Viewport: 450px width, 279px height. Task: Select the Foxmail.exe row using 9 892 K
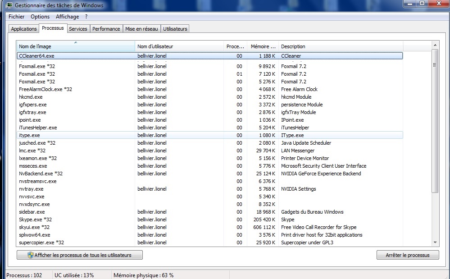[209, 66]
